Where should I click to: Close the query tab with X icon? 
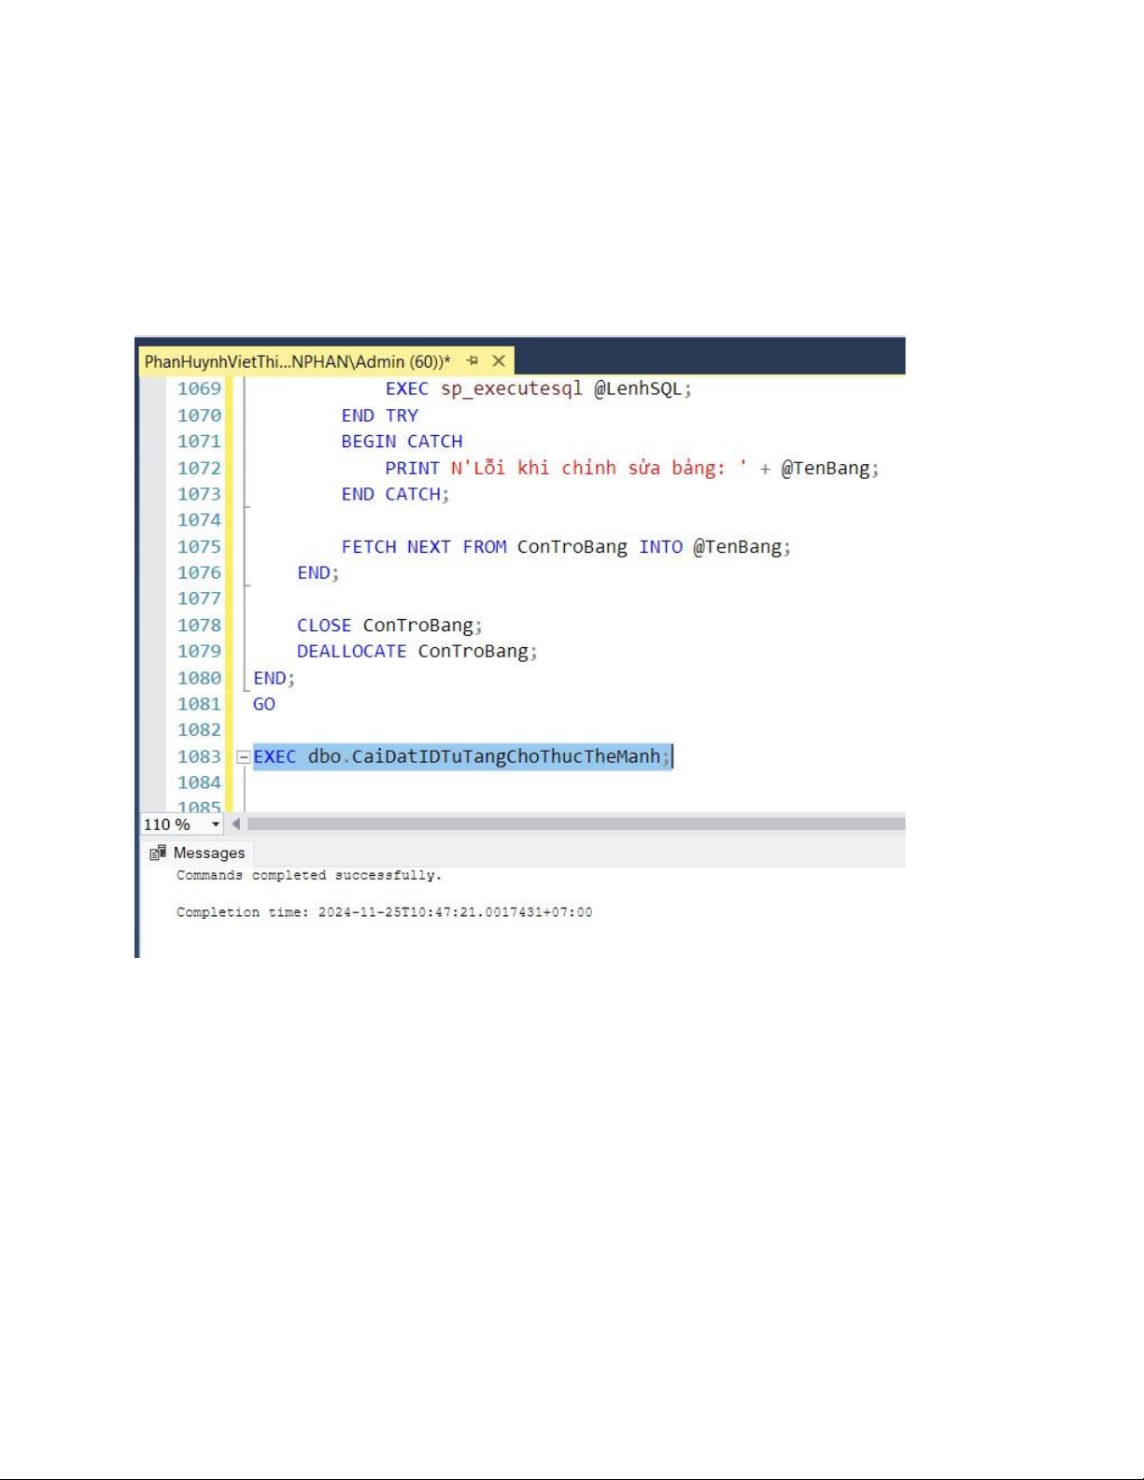pyautogui.click(x=499, y=360)
